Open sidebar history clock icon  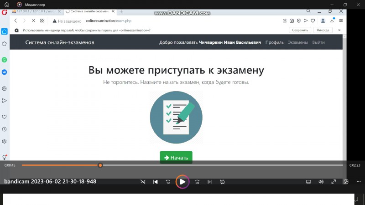[4, 129]
